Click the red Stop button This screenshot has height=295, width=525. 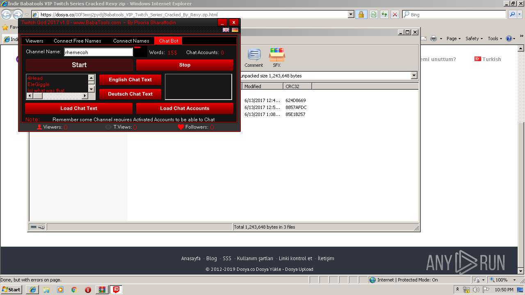coord(185,65)
